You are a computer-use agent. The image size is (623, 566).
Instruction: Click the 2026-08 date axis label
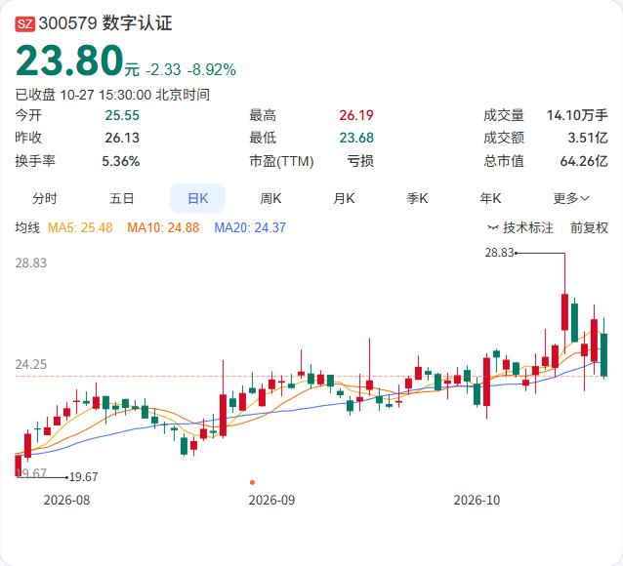pos(66,500)
